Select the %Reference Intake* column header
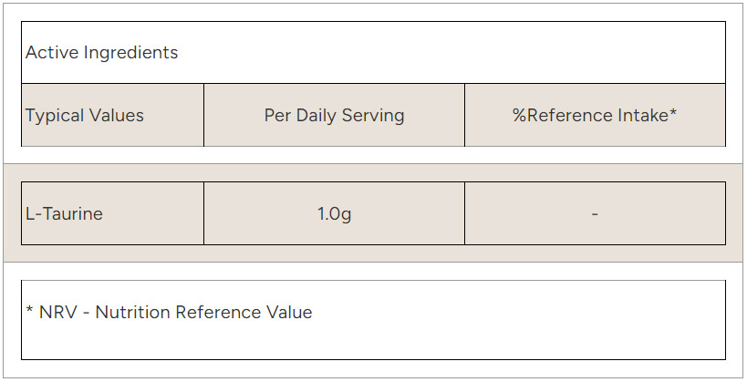 point(594,116)
